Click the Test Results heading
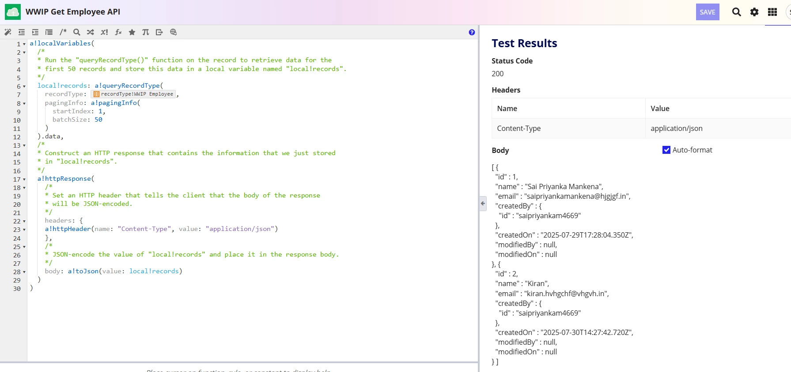Viewport: 791px width, 372px height. tap(524, 43)
